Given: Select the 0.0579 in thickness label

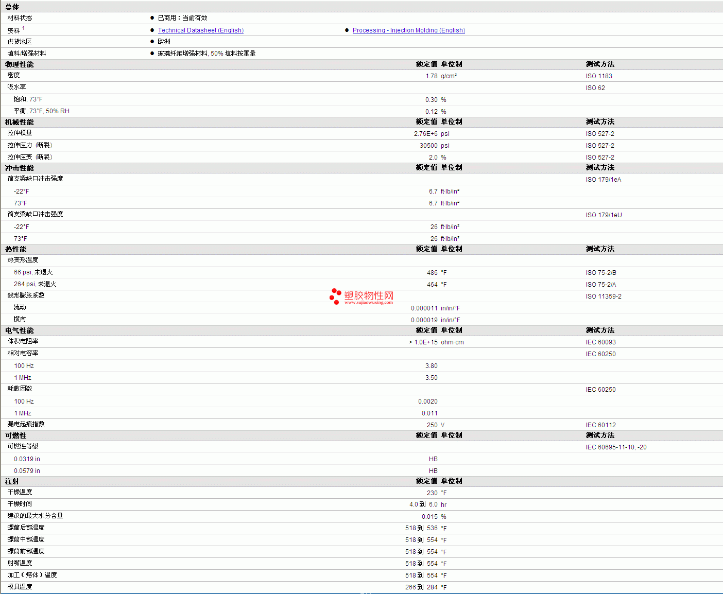Looking at the screenshot, I should click(x=27, y=471).
